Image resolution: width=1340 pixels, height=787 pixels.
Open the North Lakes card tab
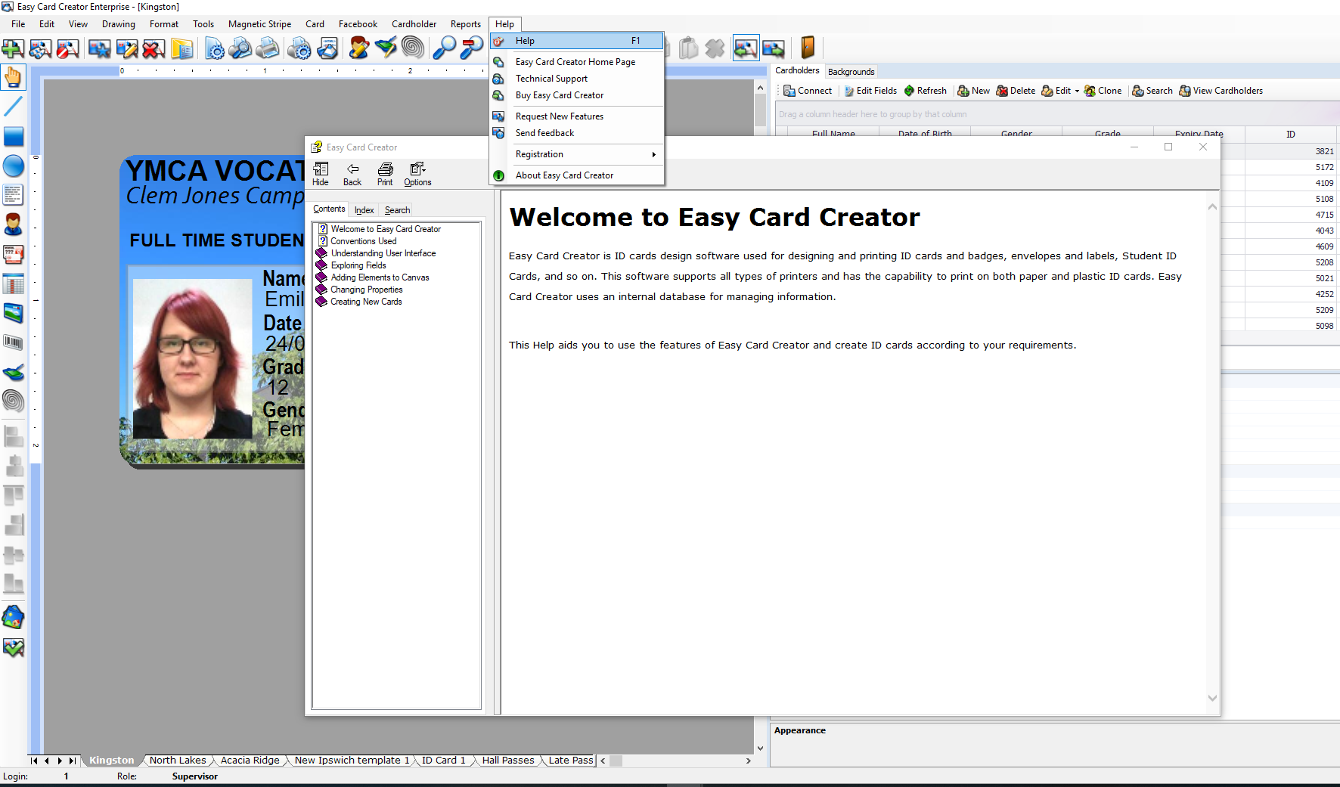tap(178, 761)
